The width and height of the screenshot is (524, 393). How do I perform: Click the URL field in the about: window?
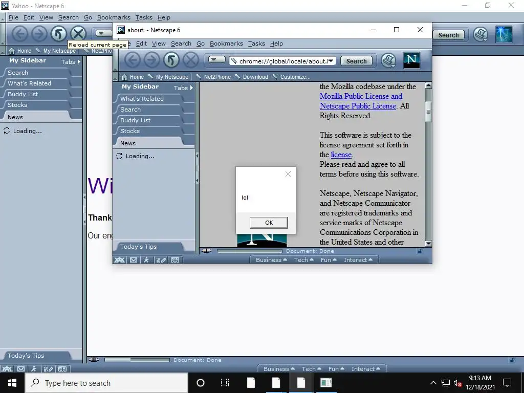282,61
